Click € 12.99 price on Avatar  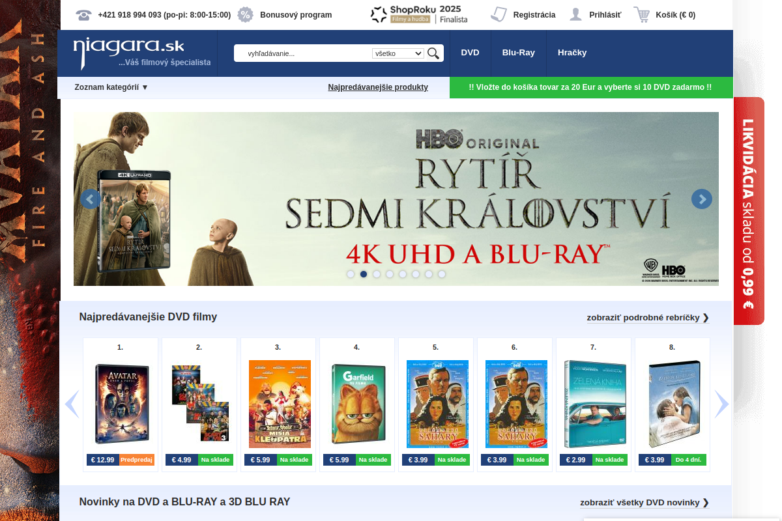[102, 460]
